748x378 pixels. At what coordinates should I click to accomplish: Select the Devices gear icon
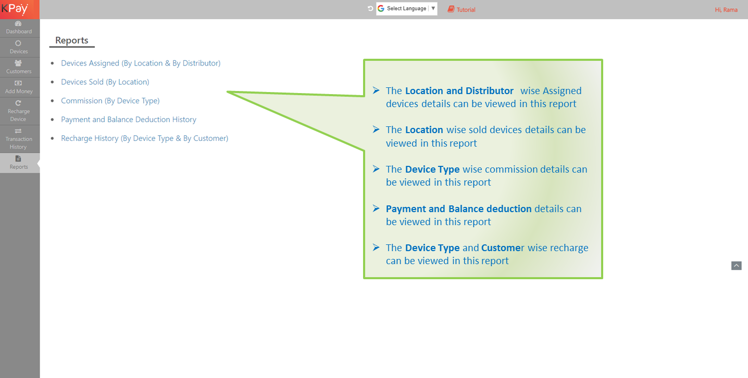[x=18, y=44]
